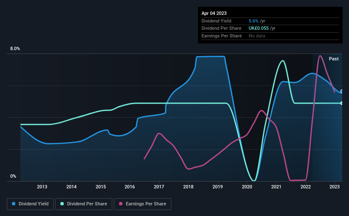This screenshot has width=349, height=216.
Task: Click the blue Dividend Yield legend dot
Action: (x=14, y=204)
